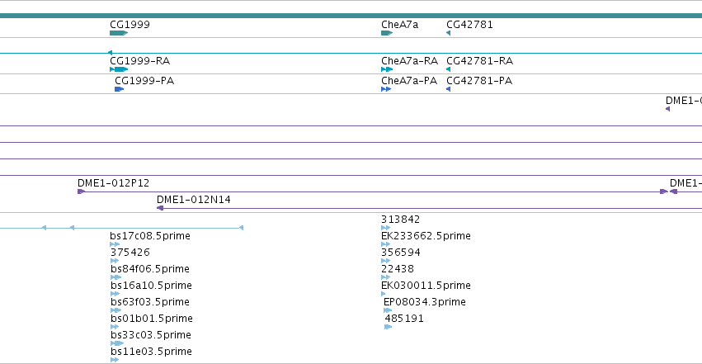Select the 313842 feature glyph
The image size is (702, 364).
(x=385, y=228)
